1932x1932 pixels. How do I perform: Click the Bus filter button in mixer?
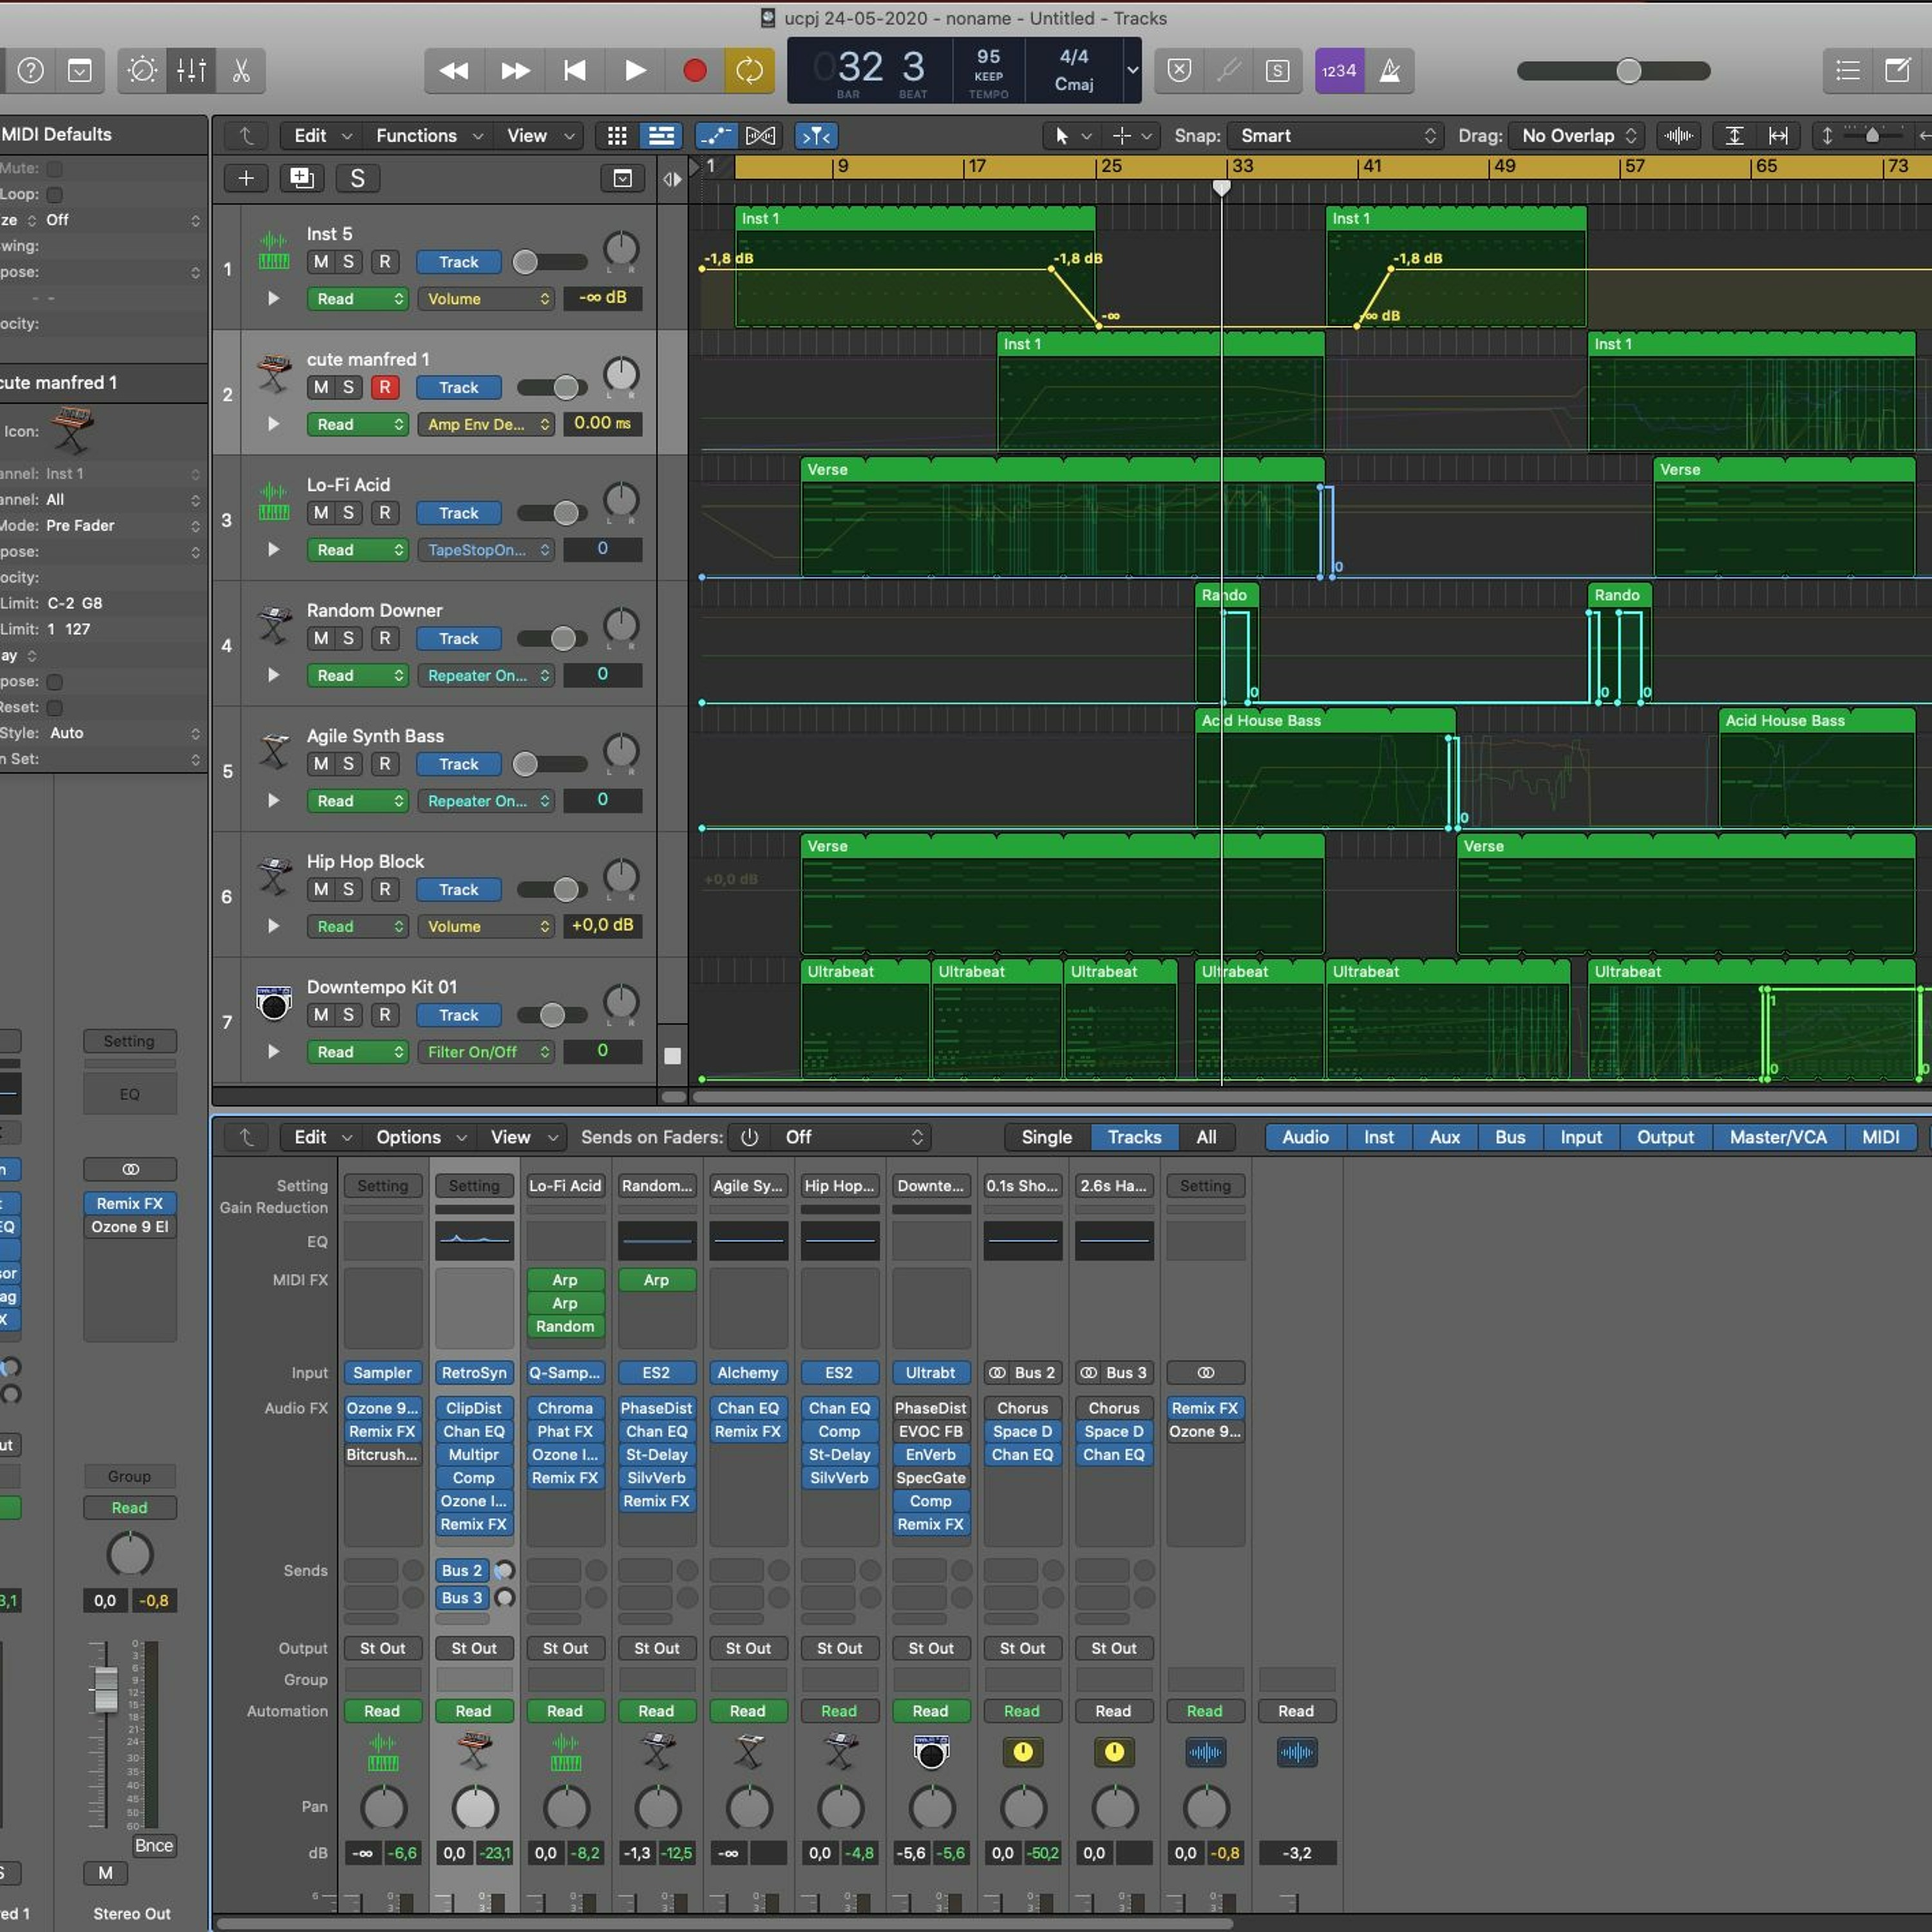[x=1509, y=1137]
